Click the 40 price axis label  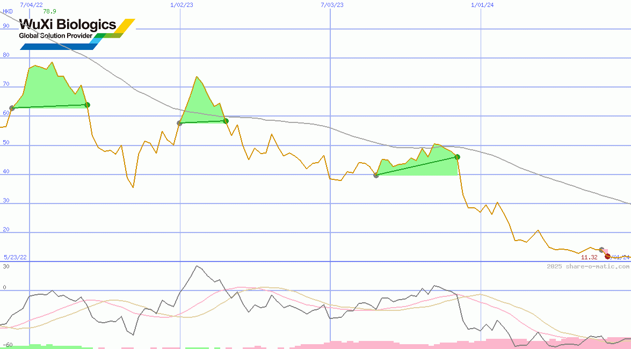(6, 171)
